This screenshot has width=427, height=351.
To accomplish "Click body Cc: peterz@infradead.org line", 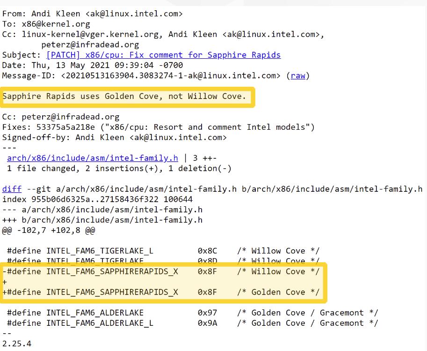I will (61, 117).
